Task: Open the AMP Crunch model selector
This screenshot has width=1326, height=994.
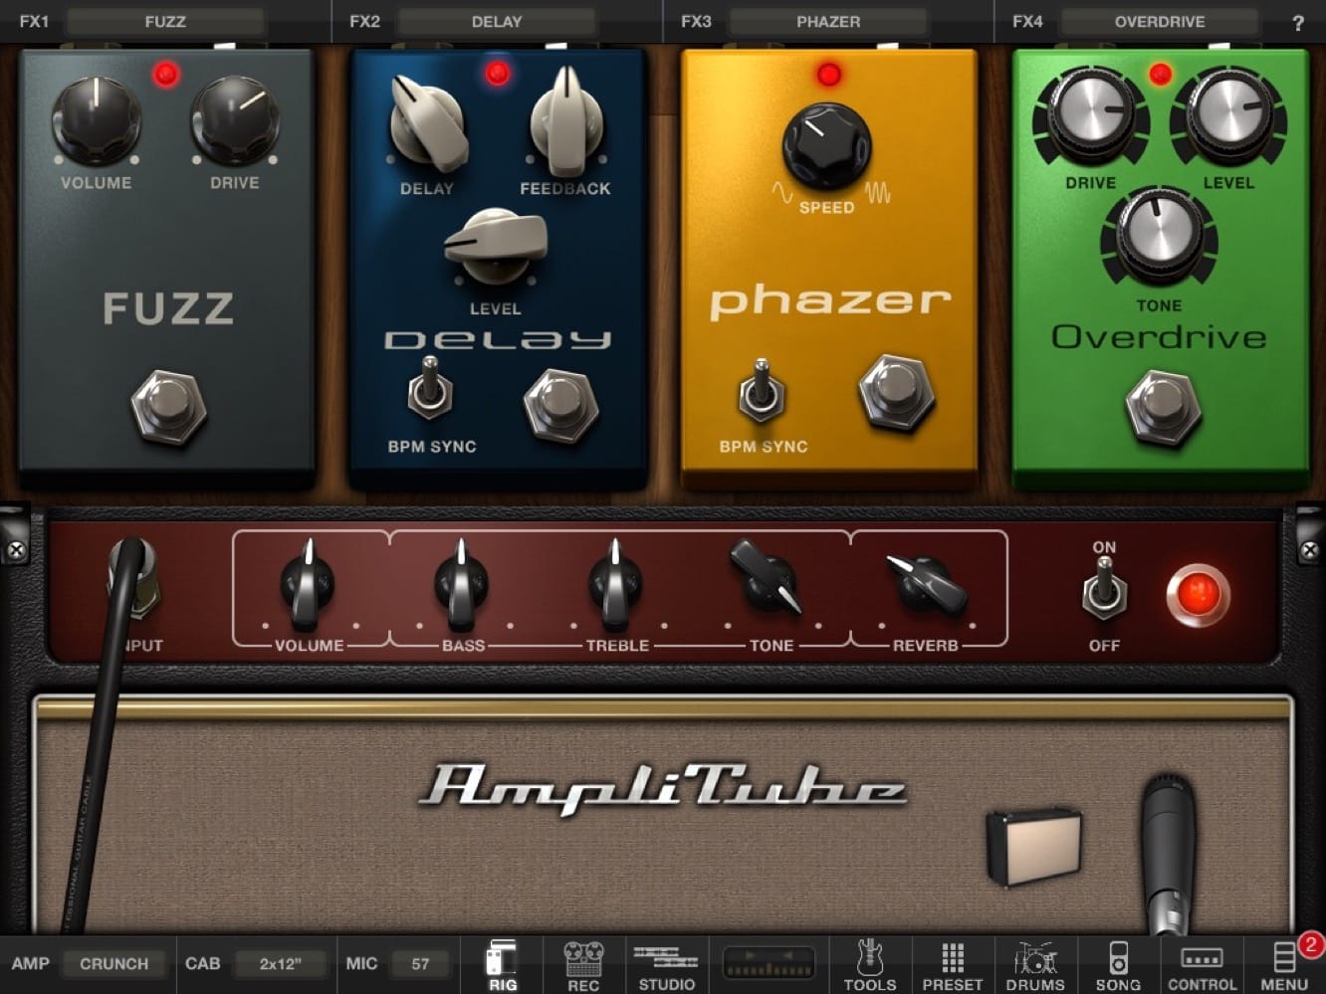Action: 113,963
